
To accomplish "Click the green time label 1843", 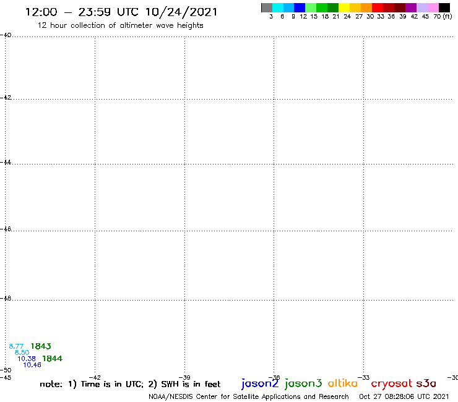I will [x=41, y=346].
